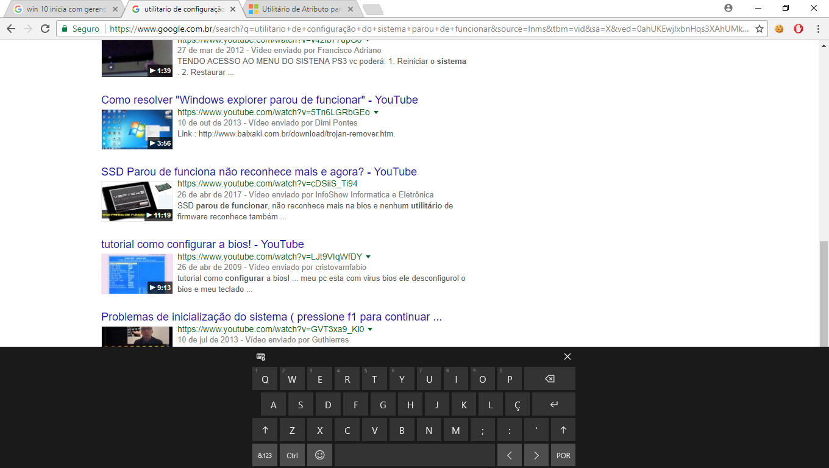Click the text 'Vídeo enviado por Dimi Pontes'
The image size is (829, 468).
click(x=303, y=123)
